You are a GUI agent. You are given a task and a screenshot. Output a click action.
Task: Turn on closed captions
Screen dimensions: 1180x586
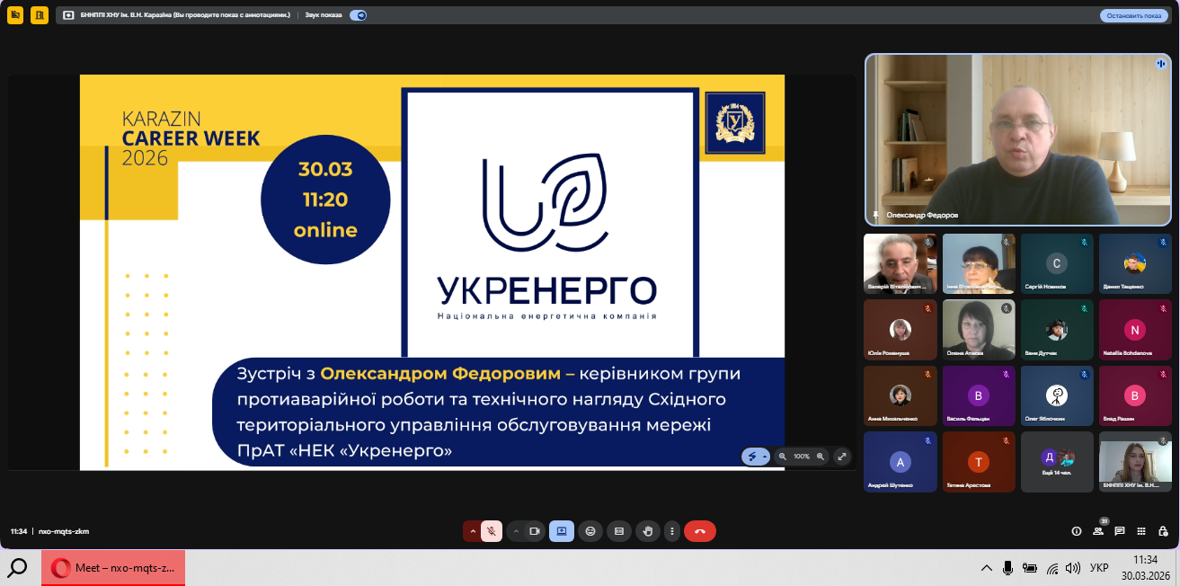pyautogui.click(x=618, y=531)
